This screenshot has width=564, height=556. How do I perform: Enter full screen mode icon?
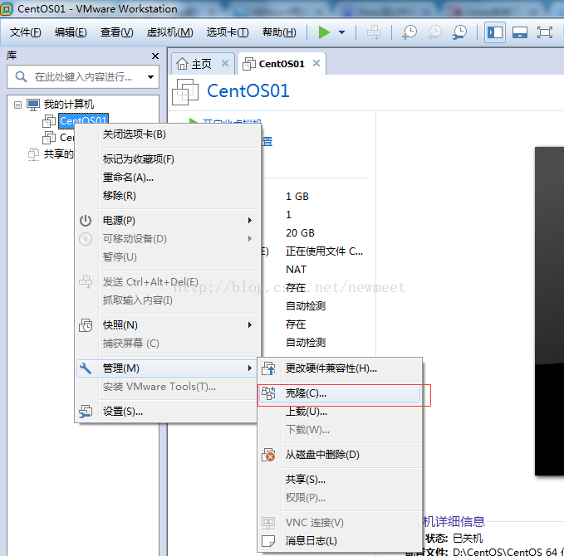point(545,32)
